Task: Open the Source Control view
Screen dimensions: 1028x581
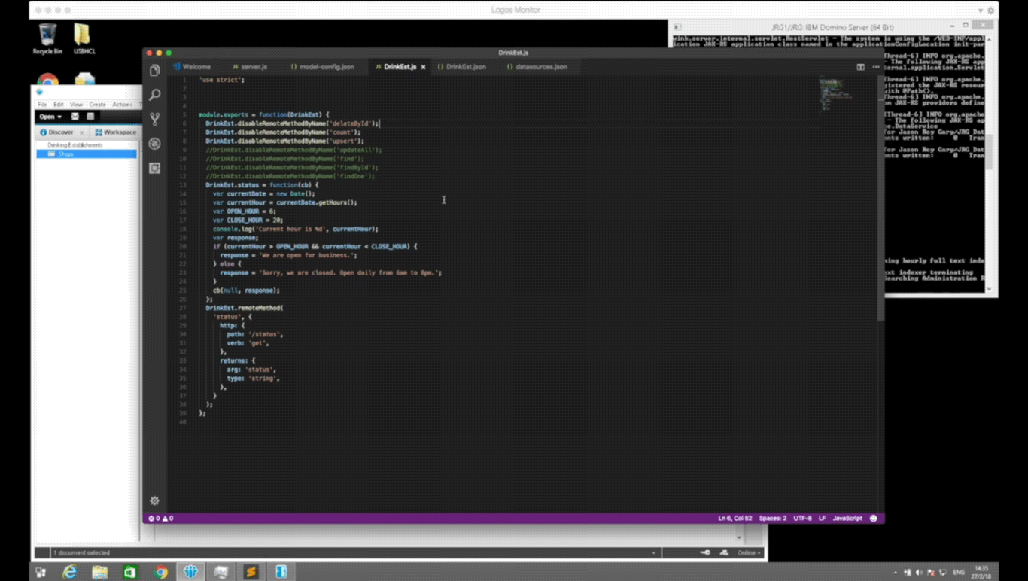Action: pyautogui.click(x=155, y=119)
